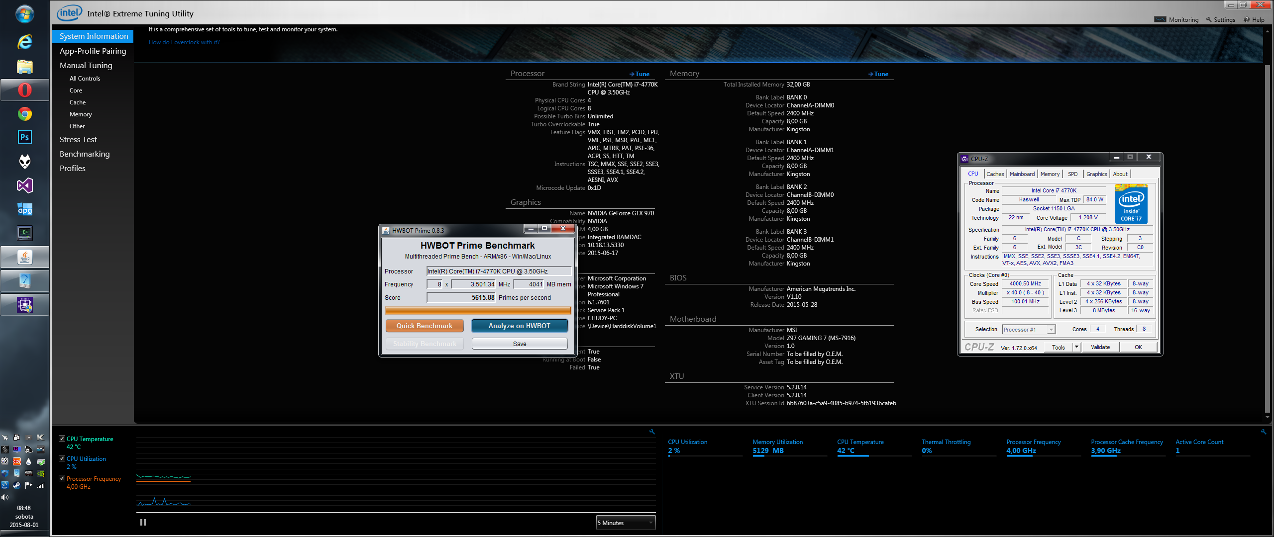Switch to SPD tab in CPU-Z
Image resolution: width=1274 pixels, height=537 pixels.
pos(1072,174)
